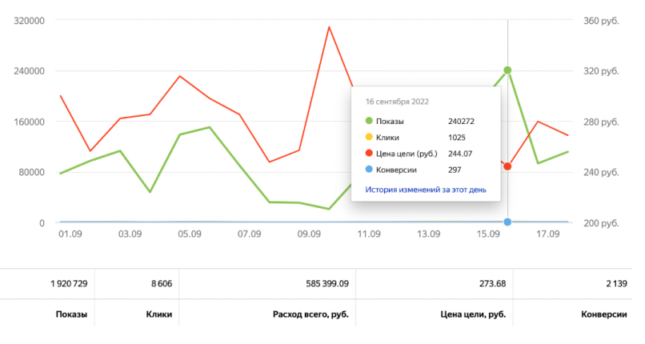Click the 'Клики' column header in table

click(x=158, y=314)
